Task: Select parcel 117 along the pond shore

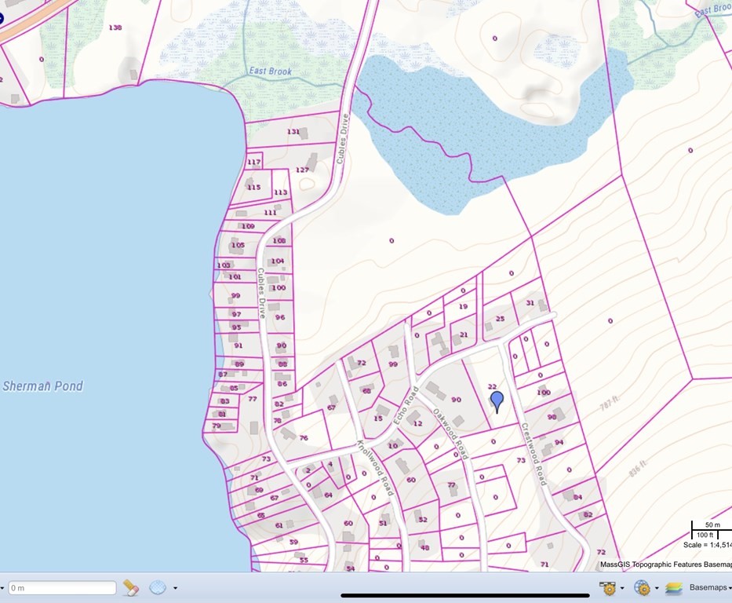Action: point(253,163)
